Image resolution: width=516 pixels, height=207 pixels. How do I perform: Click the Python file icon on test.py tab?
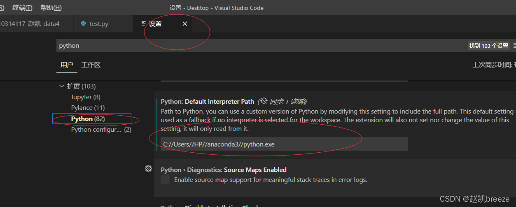click(x=84, y=23)
